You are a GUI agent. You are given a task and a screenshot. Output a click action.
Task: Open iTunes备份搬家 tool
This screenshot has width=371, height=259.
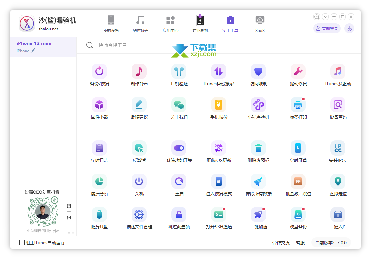pyautogui.click(x=219, y=71)
